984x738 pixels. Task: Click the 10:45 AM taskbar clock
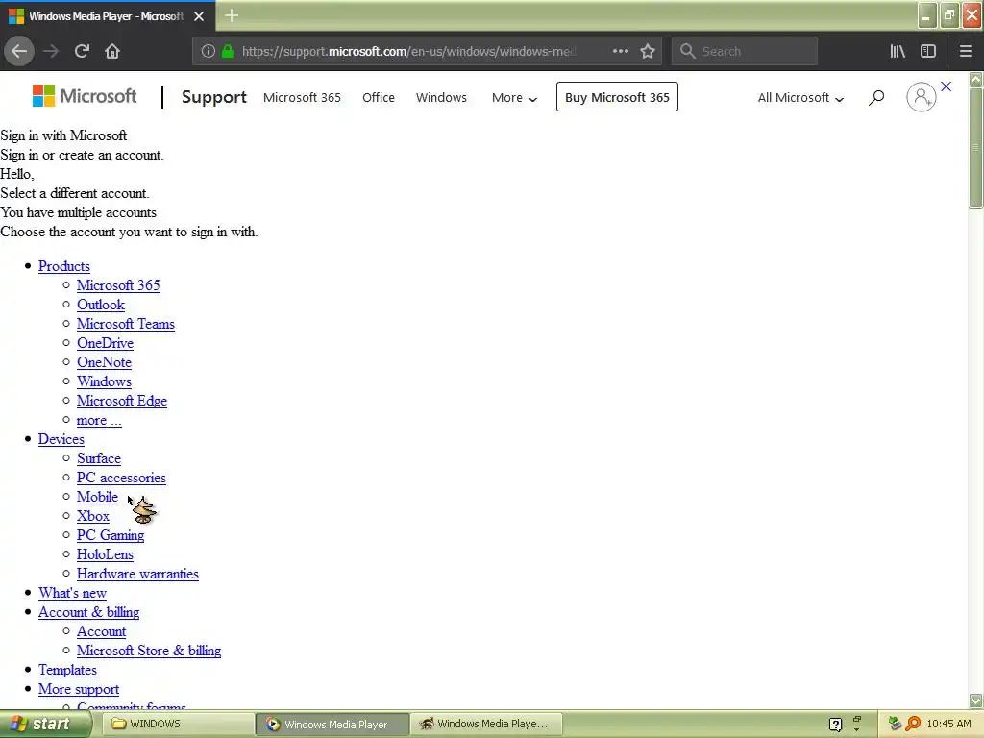948,725
